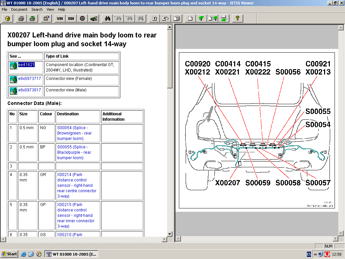Click the green tree toolbar icon

point(201,19)
